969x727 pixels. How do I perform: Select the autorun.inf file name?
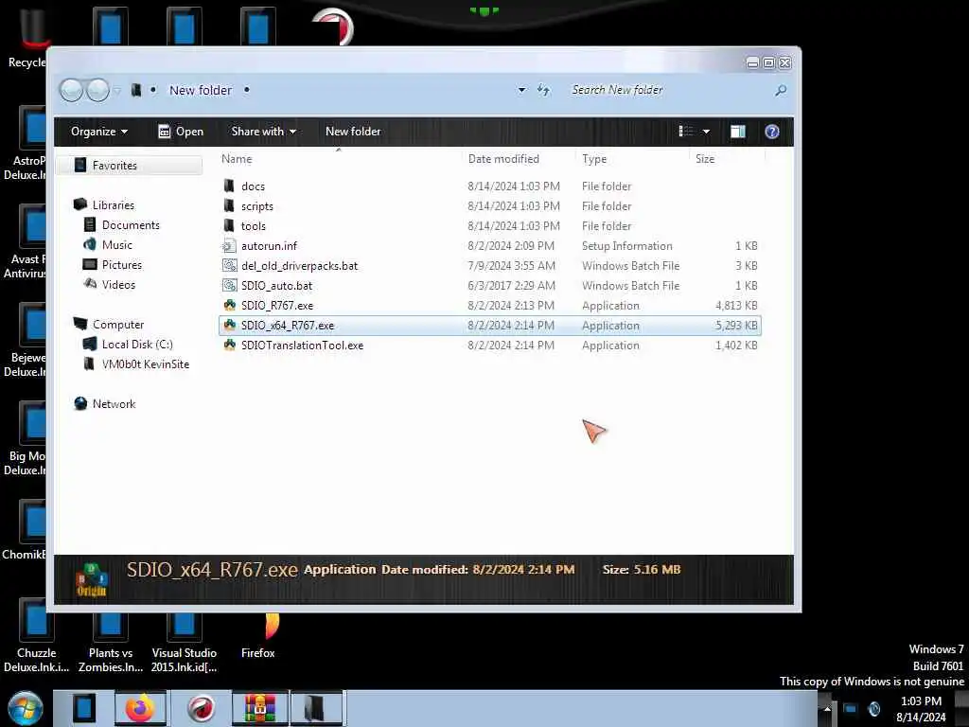[269, 246]
